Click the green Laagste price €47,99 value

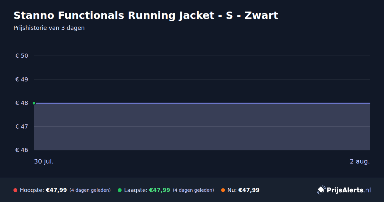[x=159, y=190]
